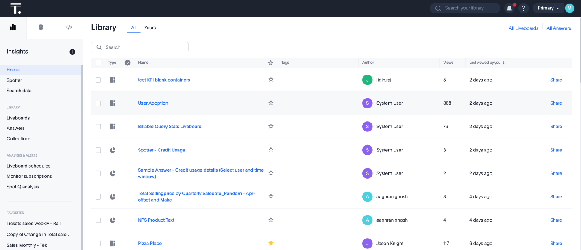Open the Data workspace database icon
The width and height of the screenshot is (581, 250).
pos(41,27)
